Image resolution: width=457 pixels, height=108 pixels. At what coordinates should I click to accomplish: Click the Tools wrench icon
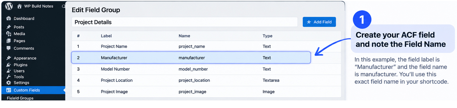[9, 77]
